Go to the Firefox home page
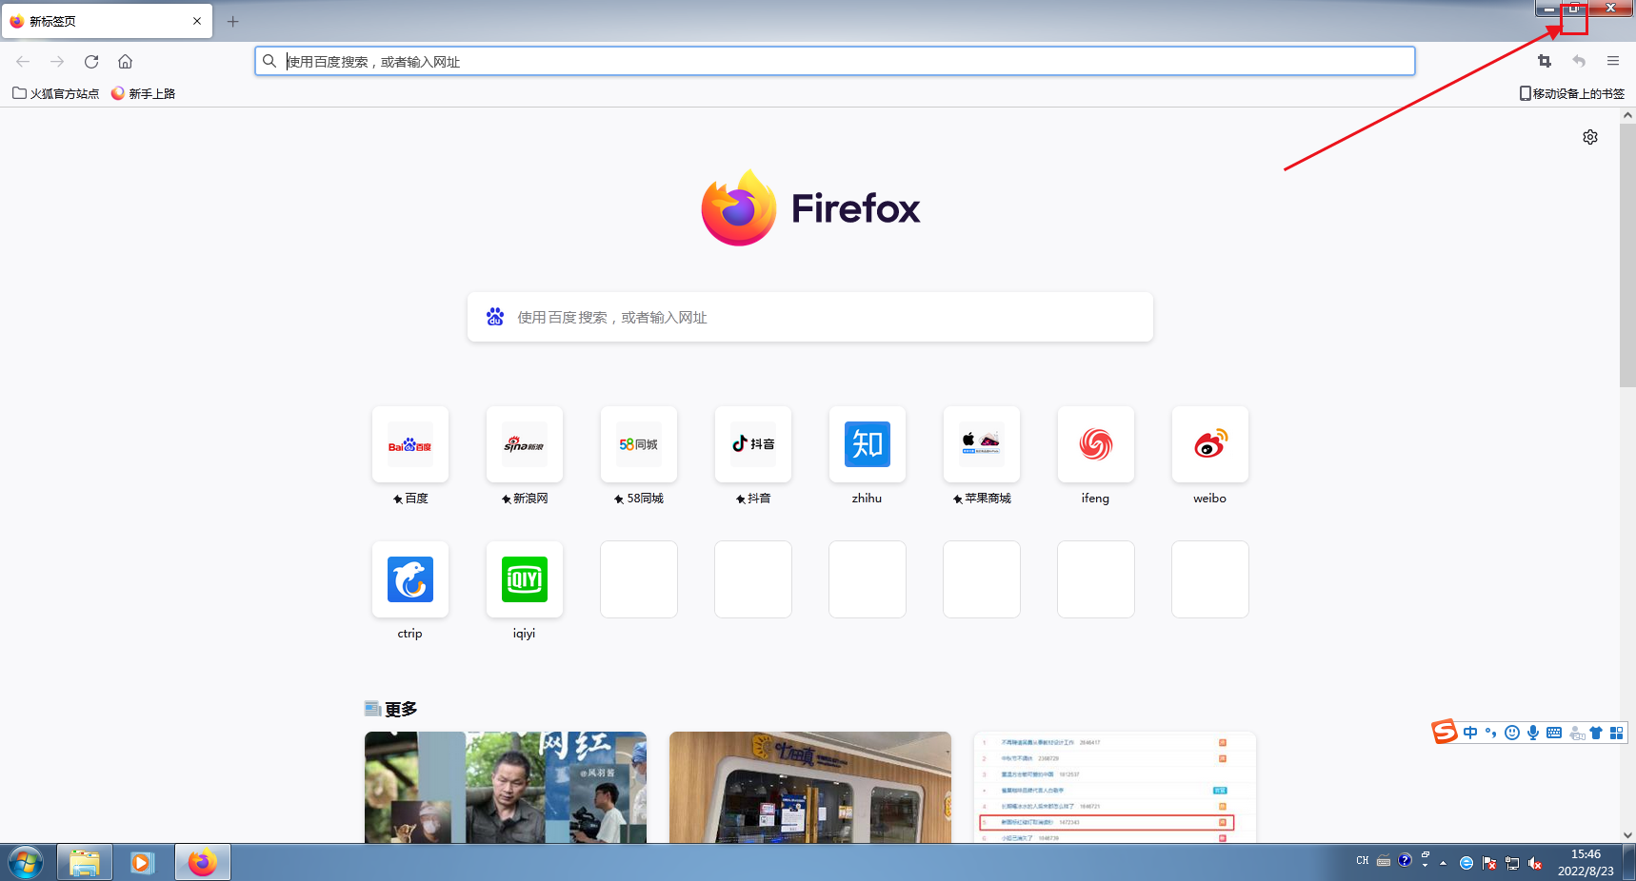This screenshot has height=881, width=1636. click(125, 62)
